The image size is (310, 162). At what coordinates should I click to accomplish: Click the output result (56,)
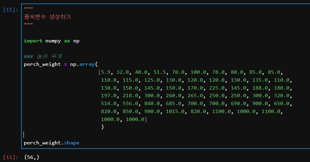coord(32,157)
